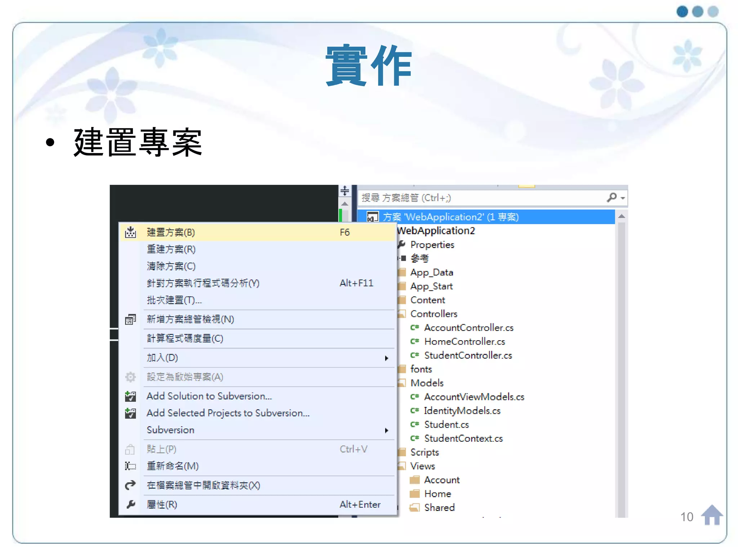This screenshot has width=738, height=553.
Task: Click the magnifier search icon in Solution Explorer
Action: click(x=612, y=197)
